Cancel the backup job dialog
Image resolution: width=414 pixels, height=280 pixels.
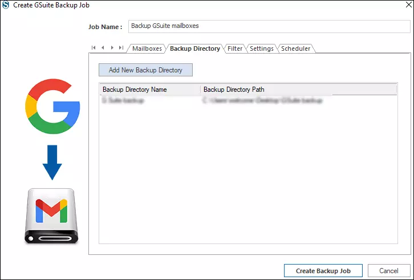click(x=389, y=271)
